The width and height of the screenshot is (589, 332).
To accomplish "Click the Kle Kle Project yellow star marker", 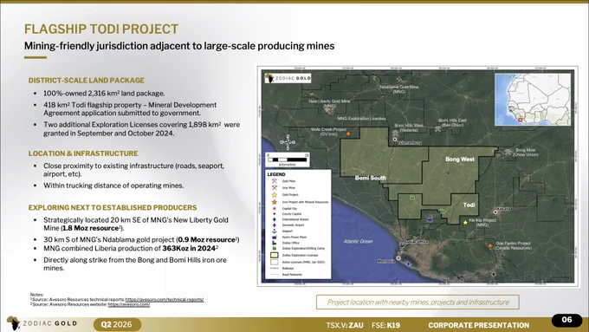I will click(x=465, y=223).
